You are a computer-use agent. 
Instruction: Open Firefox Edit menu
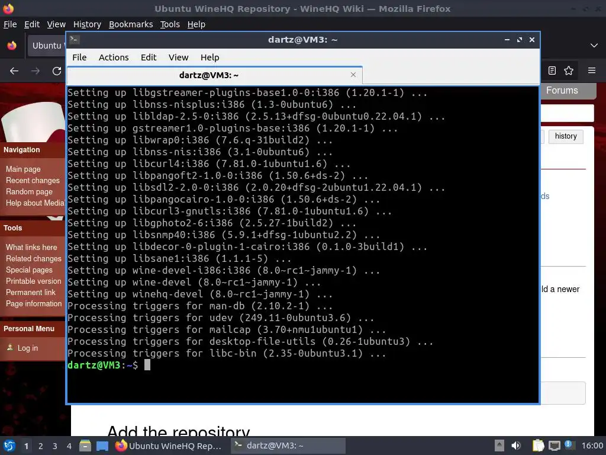point(32,24)
